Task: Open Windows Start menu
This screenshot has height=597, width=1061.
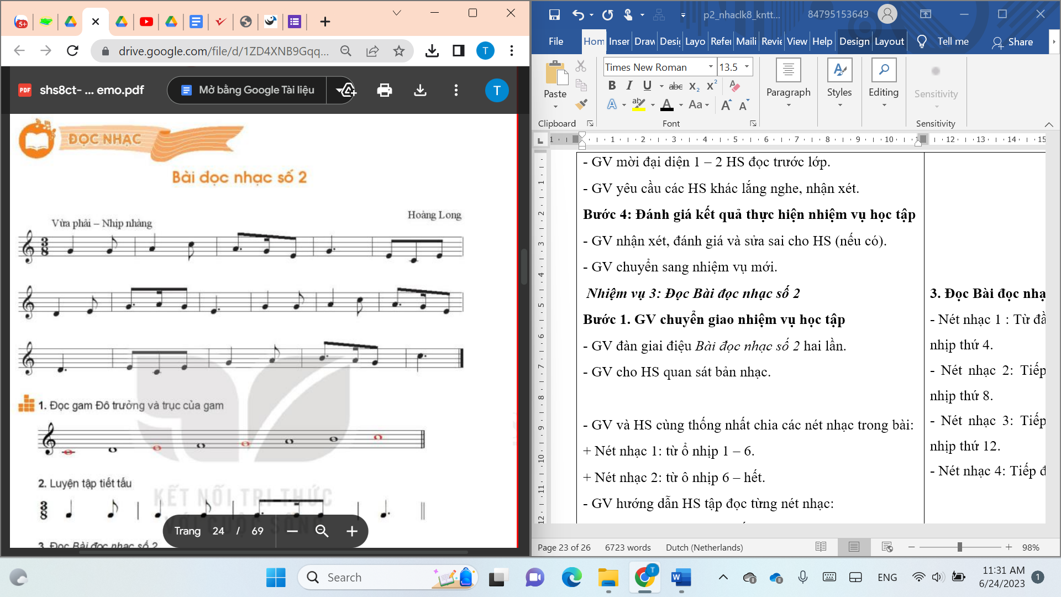Action: (276, 578)
